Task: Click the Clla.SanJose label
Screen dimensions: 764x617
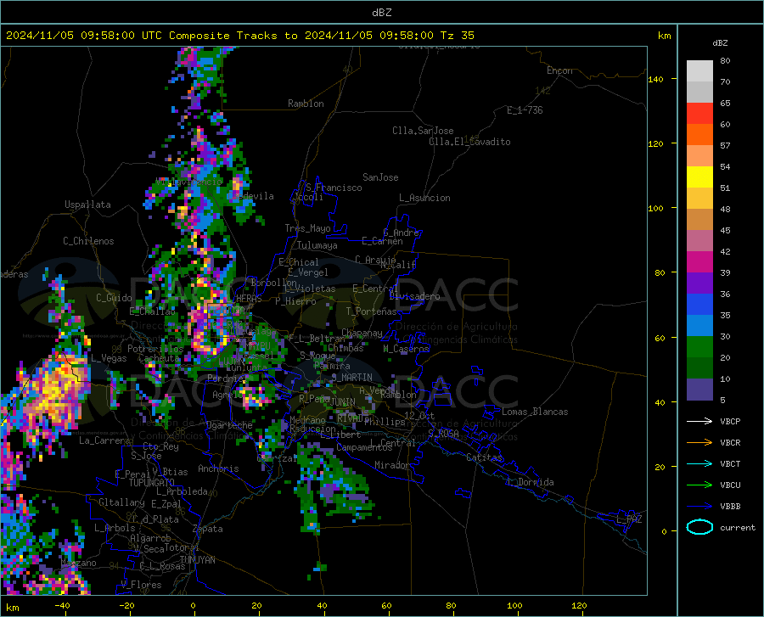Action: (423, 131)
